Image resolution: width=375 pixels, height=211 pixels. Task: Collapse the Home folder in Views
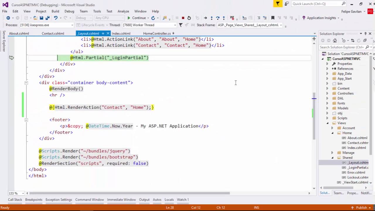pos(332,133)
